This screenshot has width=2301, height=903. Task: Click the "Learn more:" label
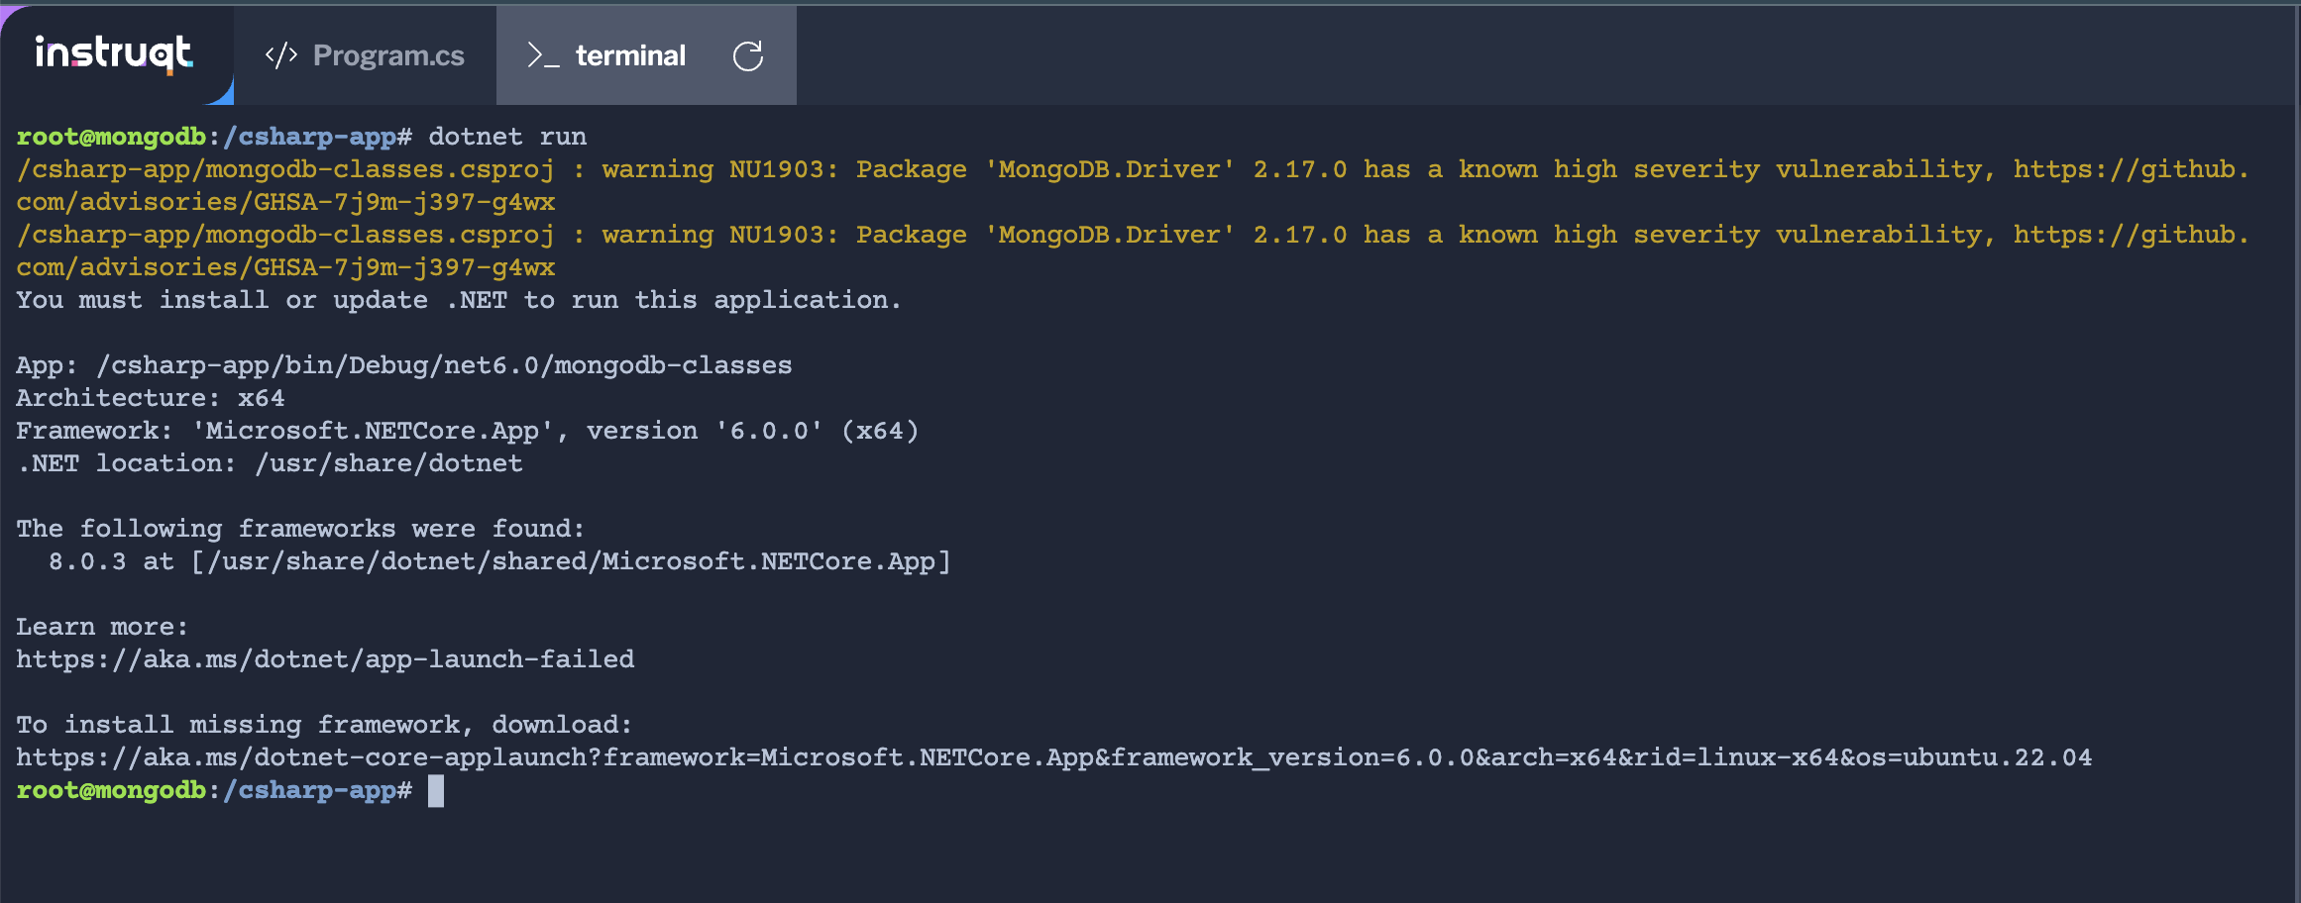[101, 627]
